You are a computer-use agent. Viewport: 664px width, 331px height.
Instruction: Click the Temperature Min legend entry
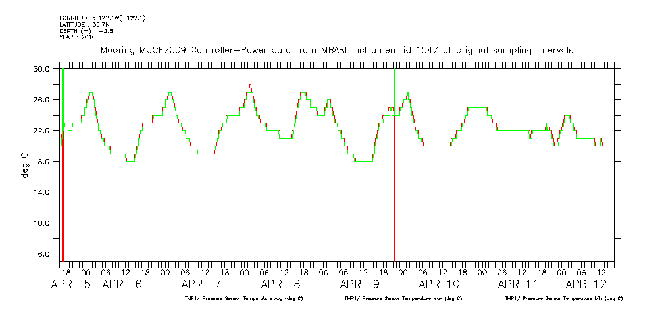(x=563, y=298)
